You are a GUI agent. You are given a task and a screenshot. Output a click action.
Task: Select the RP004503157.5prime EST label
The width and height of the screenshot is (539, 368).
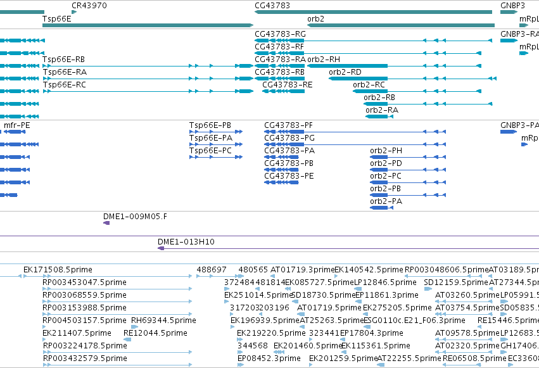click(85, 321)
